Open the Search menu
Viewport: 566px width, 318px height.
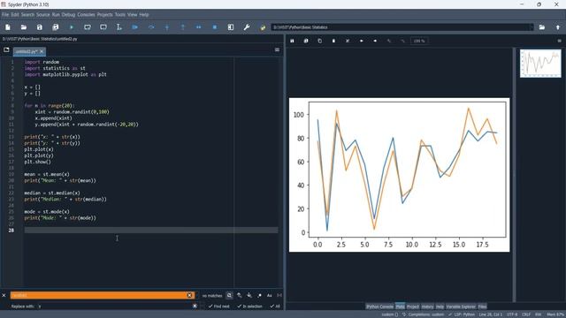click(x=27, y=15)
